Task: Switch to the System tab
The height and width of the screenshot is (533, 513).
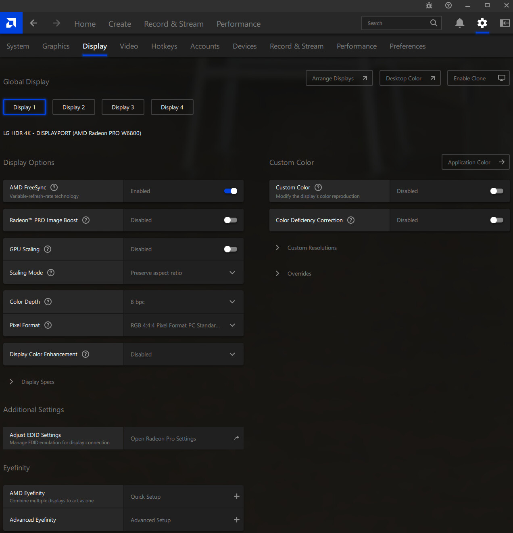Action: (x=18, y=46)
